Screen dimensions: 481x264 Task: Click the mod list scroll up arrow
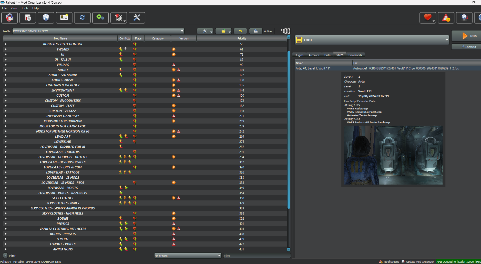click(289, 37)
